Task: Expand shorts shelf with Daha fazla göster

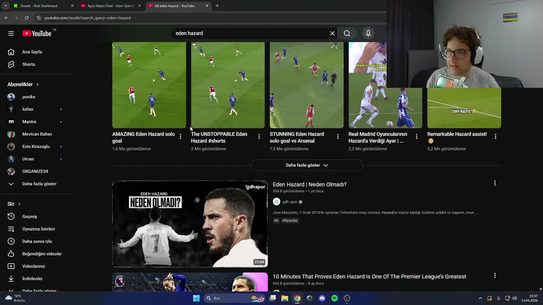Action: [307, 165]
